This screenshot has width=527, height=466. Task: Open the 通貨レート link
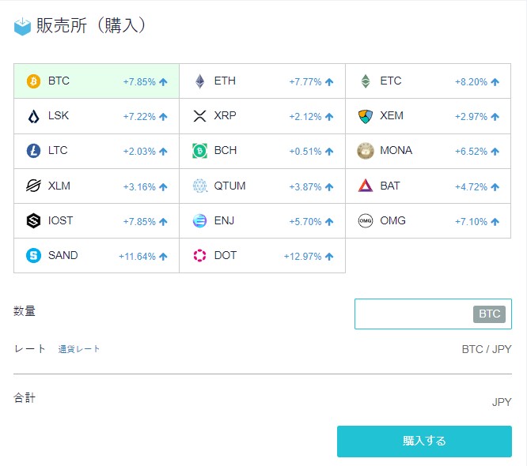[x=79, y=349]
